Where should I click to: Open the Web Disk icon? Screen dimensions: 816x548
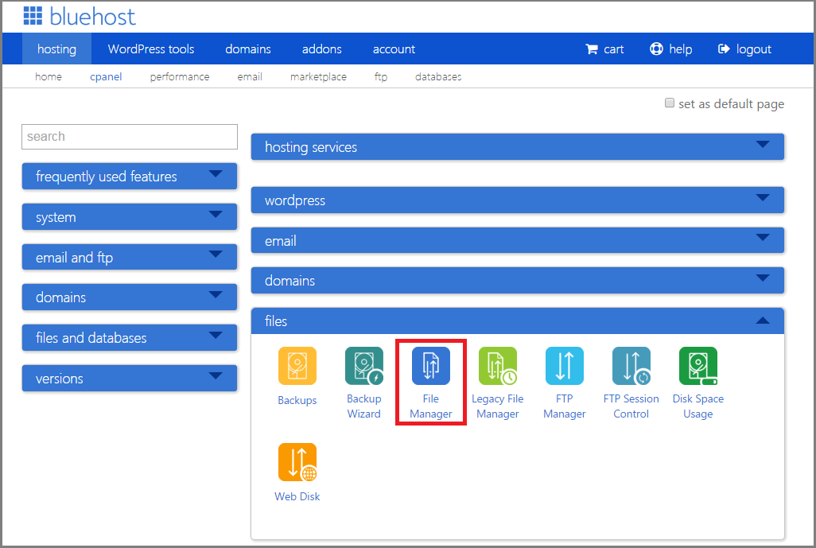[297, 462]
